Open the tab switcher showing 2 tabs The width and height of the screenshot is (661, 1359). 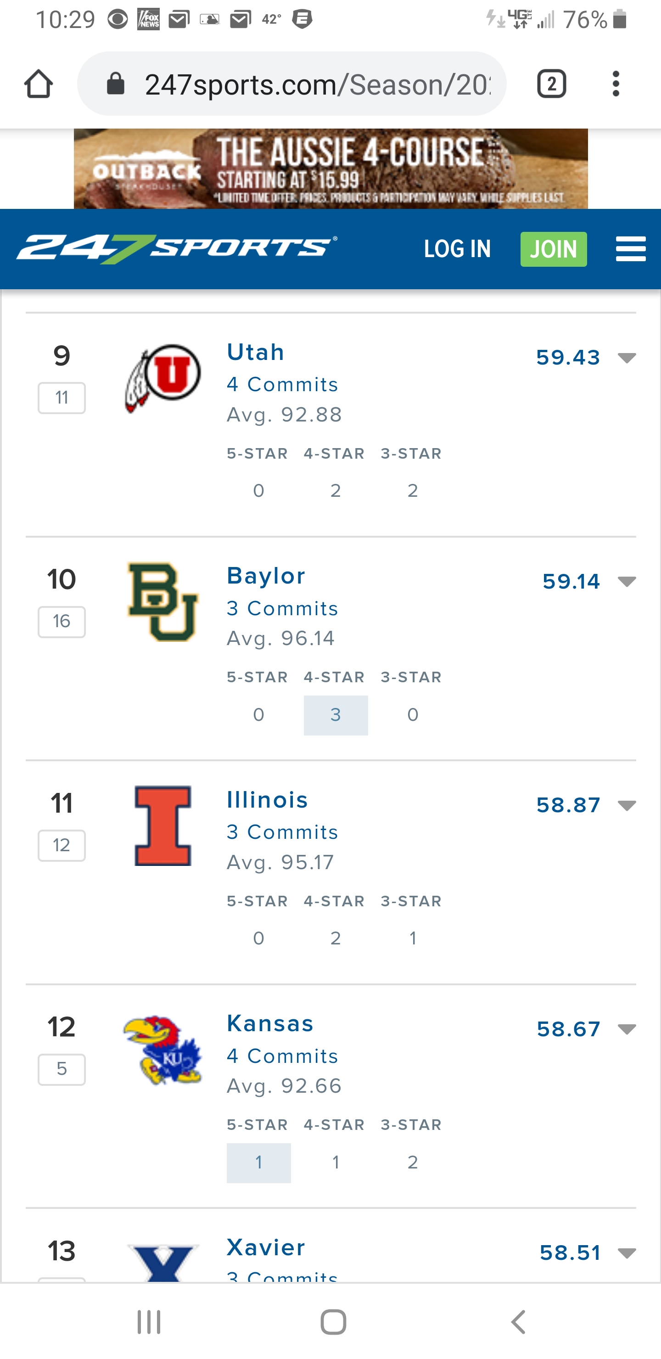(x=551, y=84)
